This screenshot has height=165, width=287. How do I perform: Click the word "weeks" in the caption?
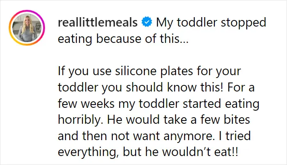coord(98,103)
